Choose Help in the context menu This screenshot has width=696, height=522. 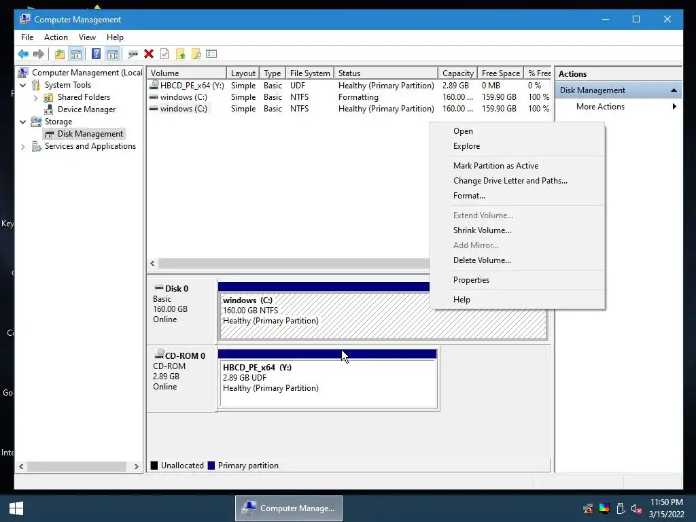pyautogui.click(x=517, y=300)
